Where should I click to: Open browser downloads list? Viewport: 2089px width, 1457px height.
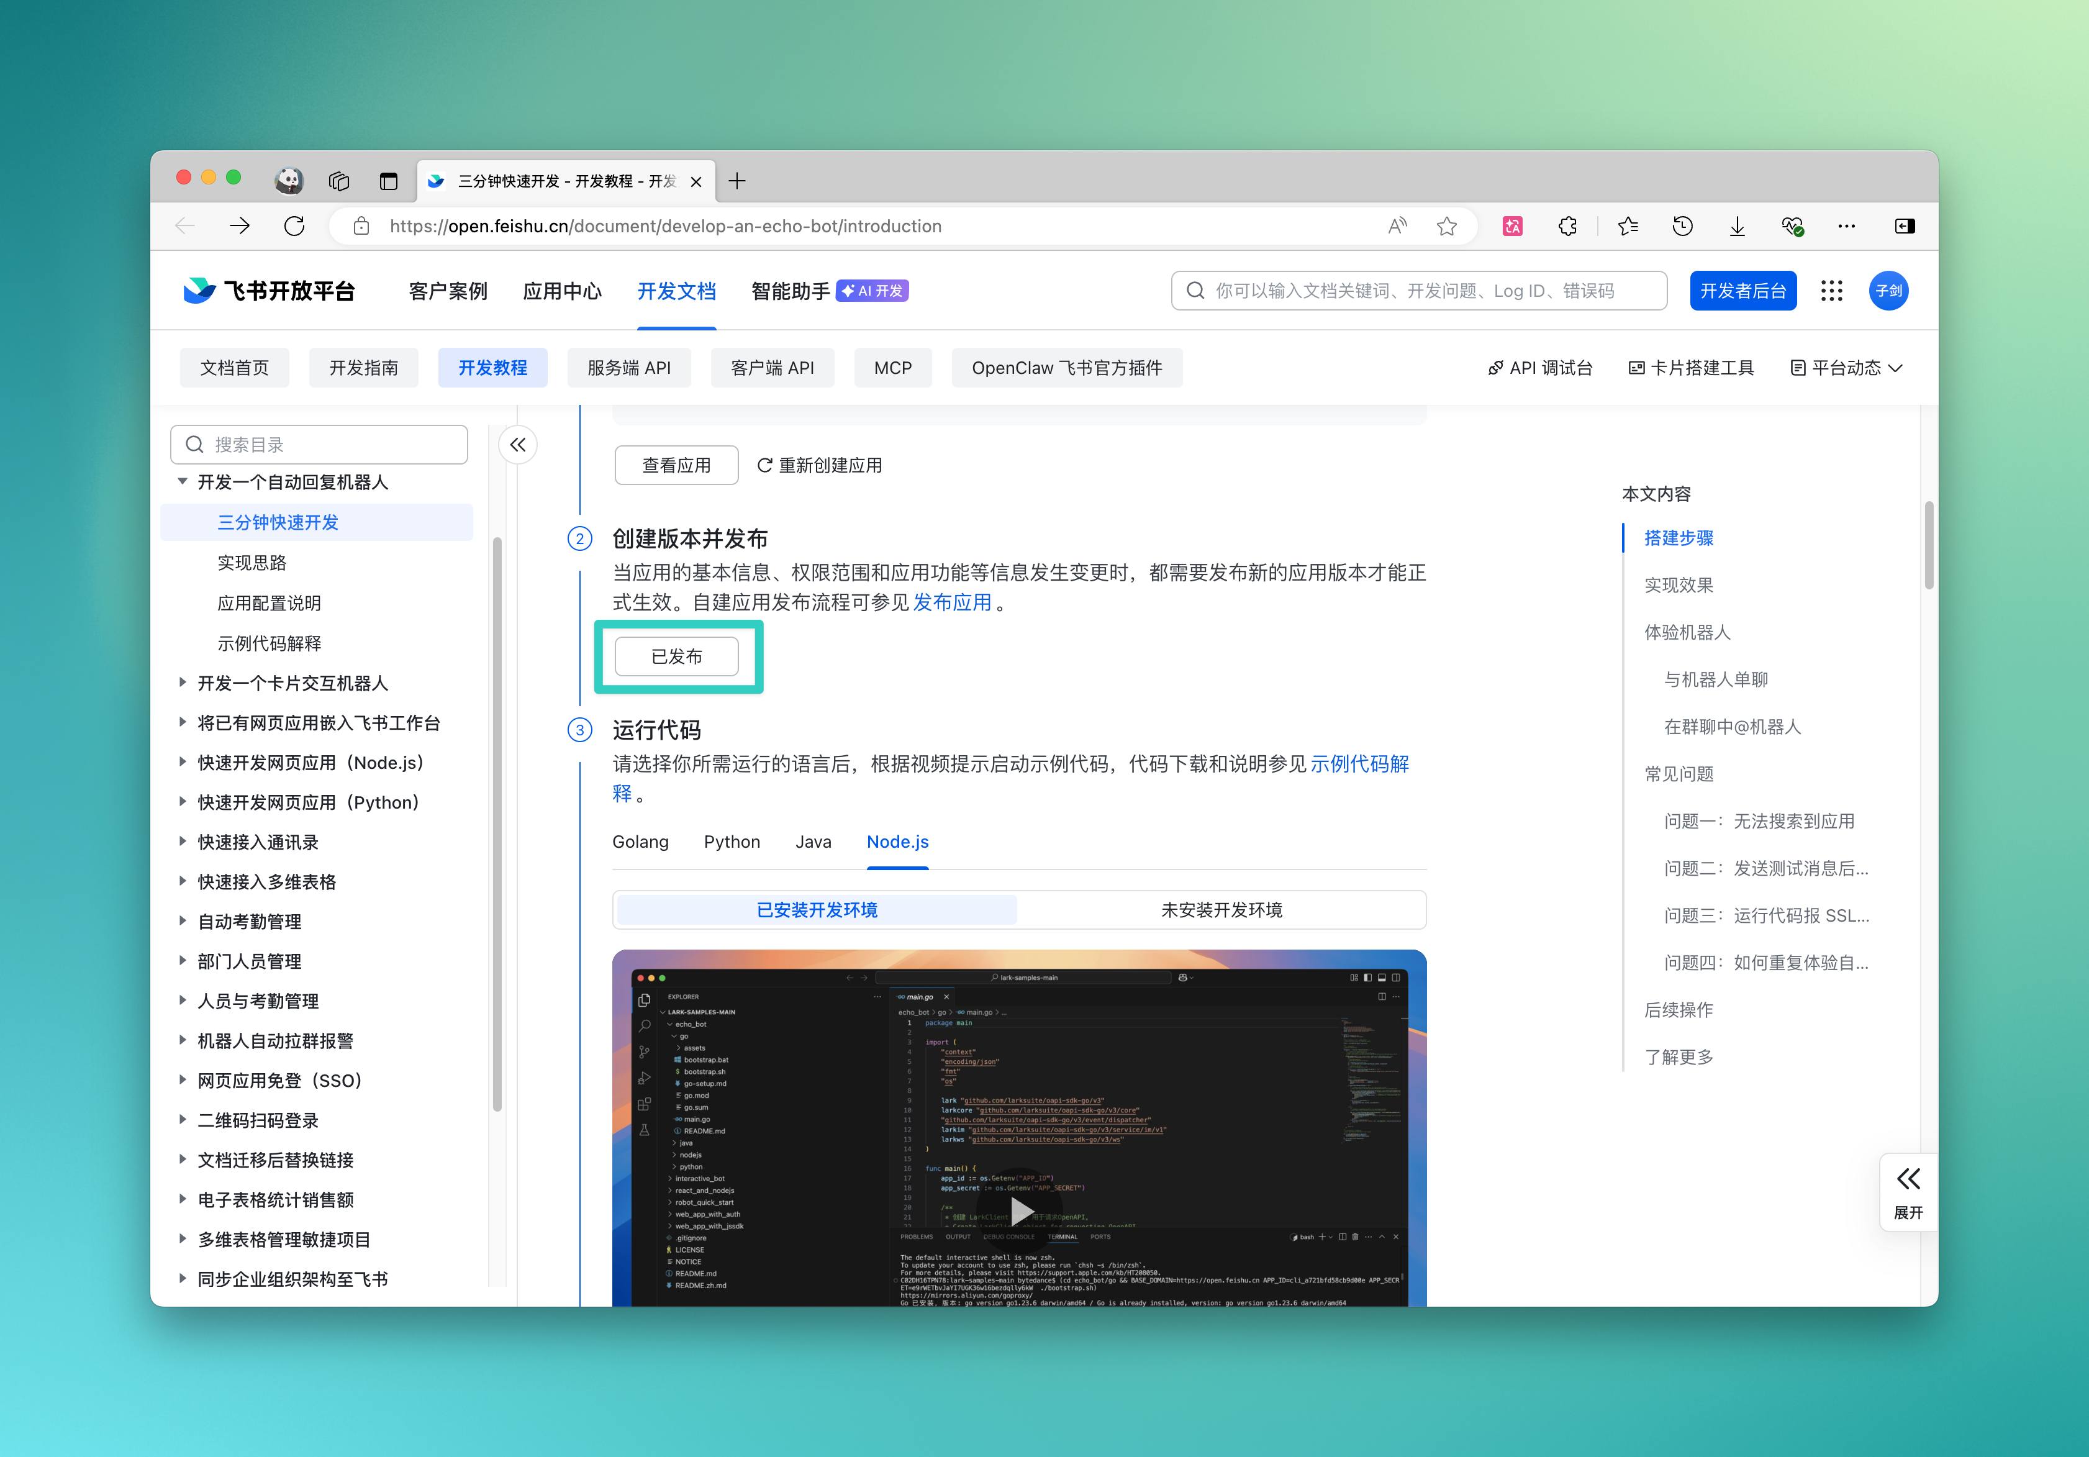(1737, 225)
